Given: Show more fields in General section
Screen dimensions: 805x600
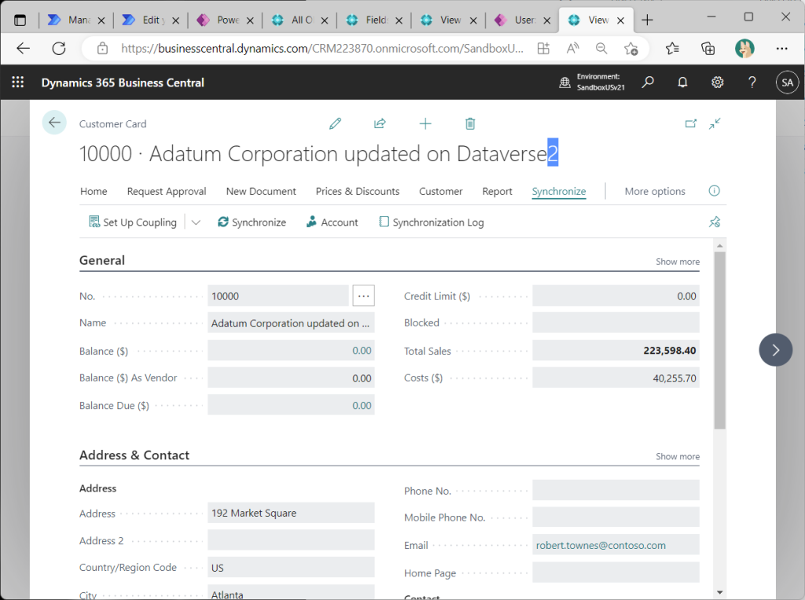Looking at the screenshot, I should (x=677, y=262).
